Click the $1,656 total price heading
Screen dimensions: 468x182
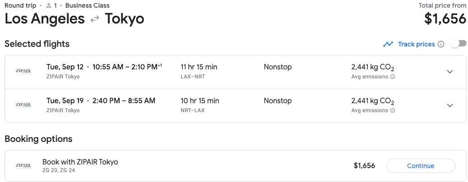click(x=445, y=18)
